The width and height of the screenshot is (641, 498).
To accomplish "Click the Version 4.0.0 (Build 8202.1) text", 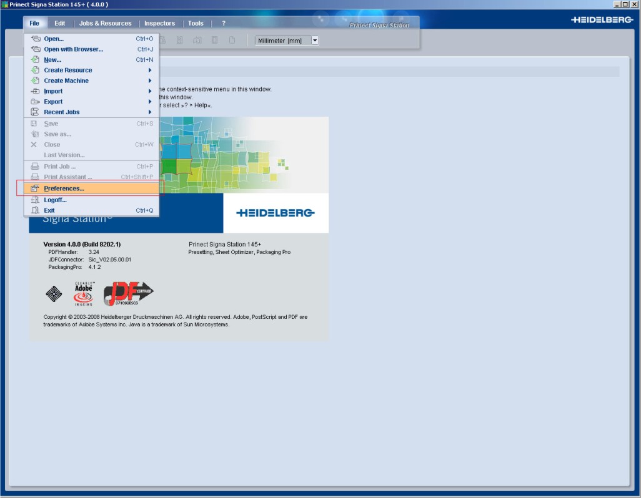I will 82,244.
